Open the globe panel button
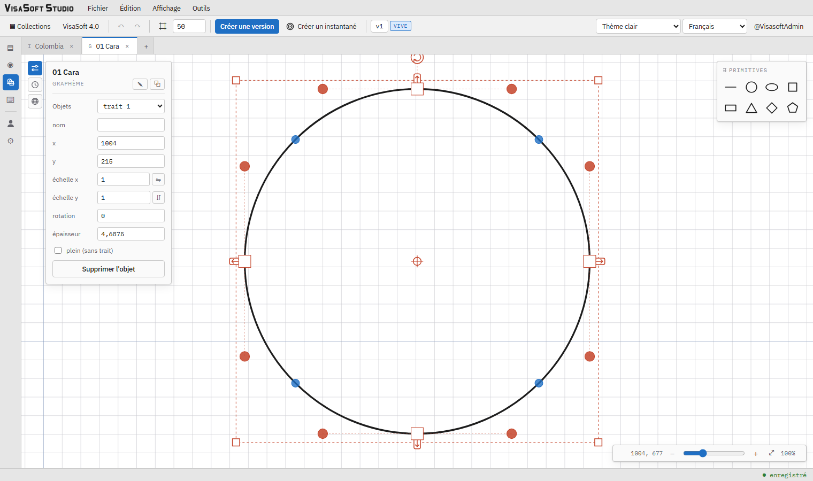The width and height of the screenshot is (813, 481). point(35,101)
